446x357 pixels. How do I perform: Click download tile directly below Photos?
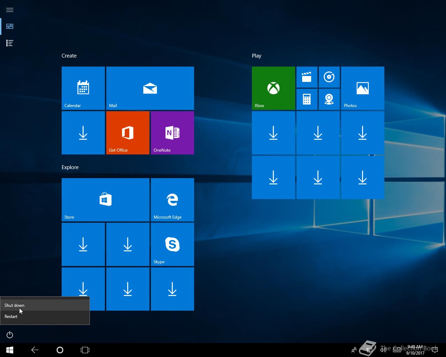[x=363, y=133]
